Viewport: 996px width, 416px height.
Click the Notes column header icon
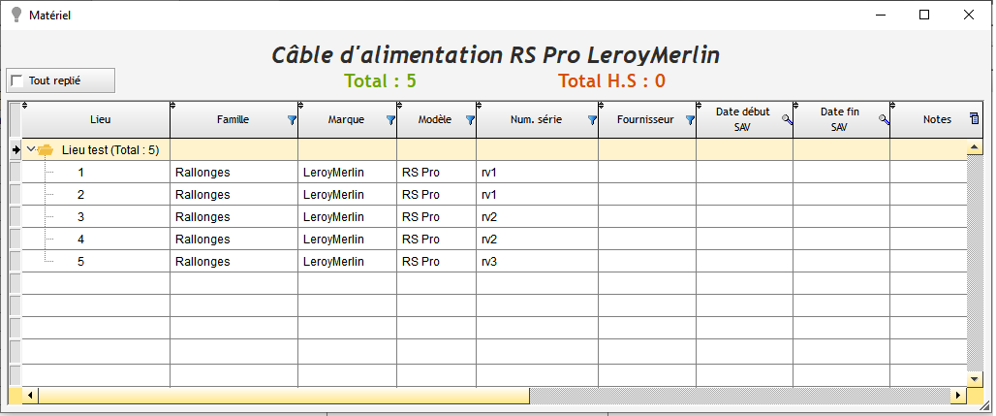pos(975,118)
